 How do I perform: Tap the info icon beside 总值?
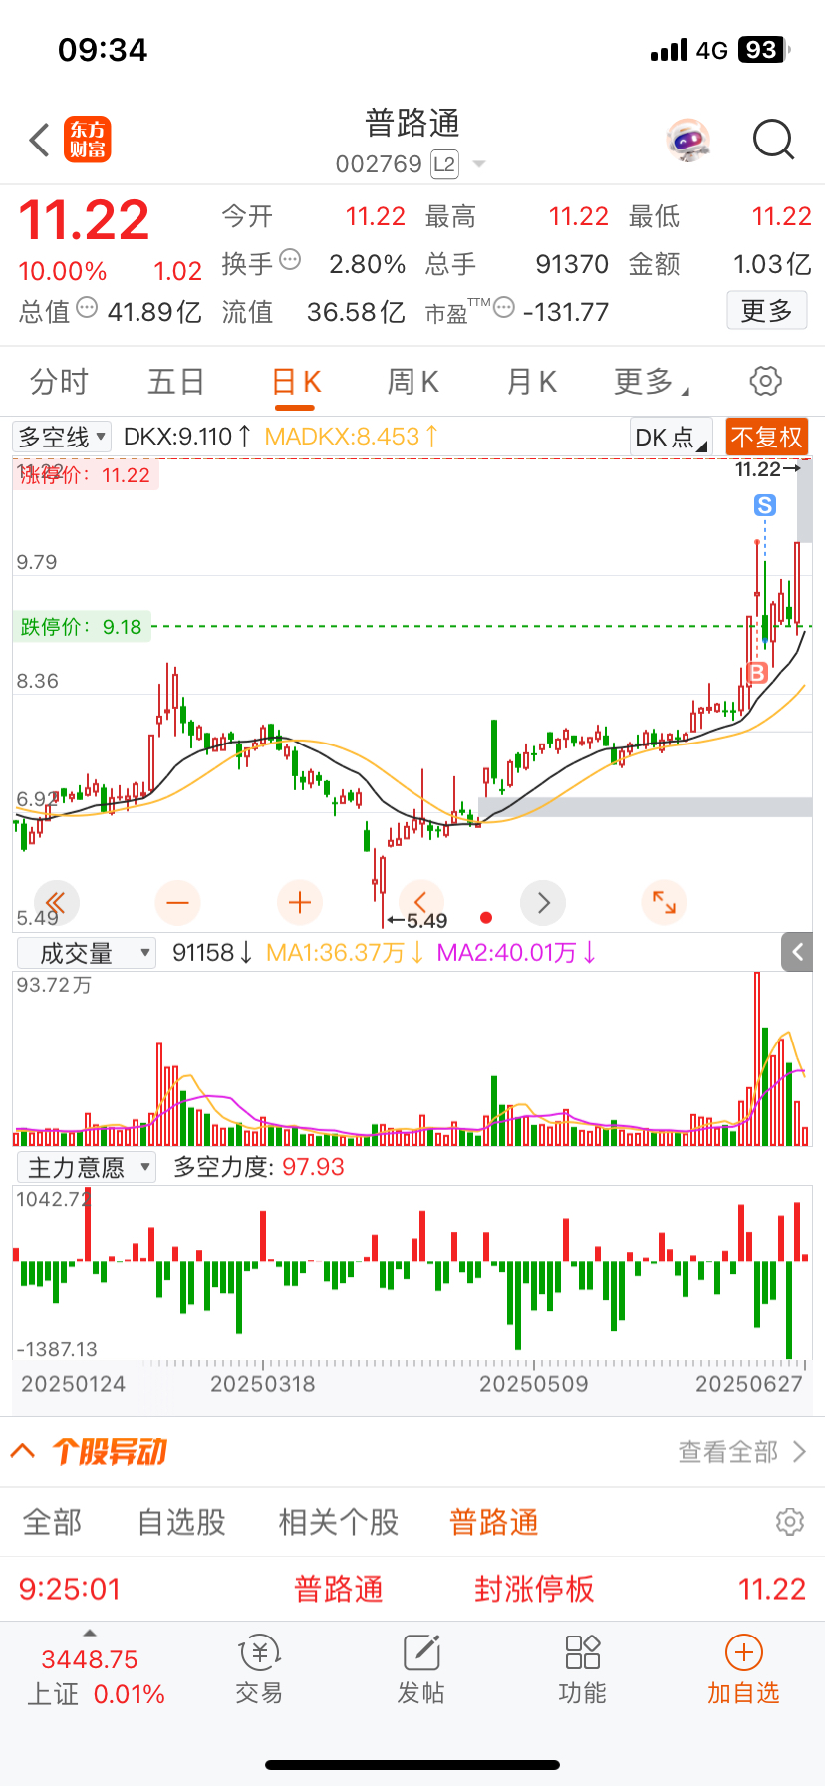(87, 308)
